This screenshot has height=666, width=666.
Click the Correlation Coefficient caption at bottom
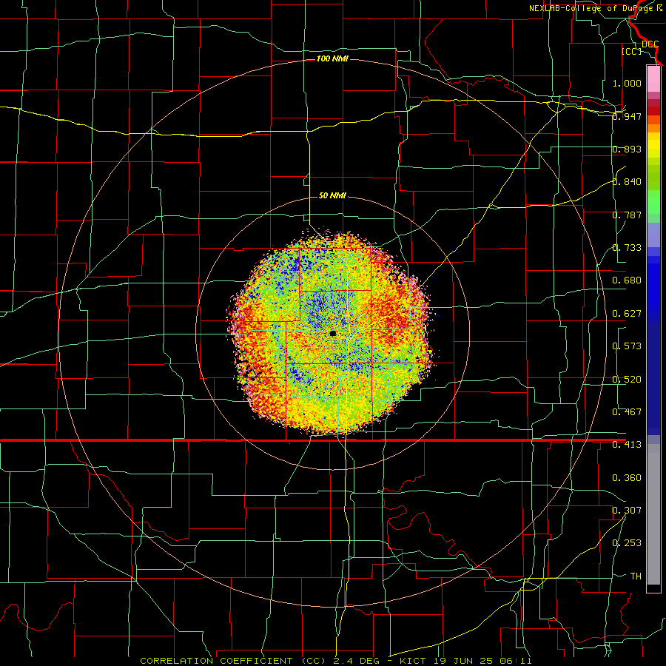click(x=335, y=661)
